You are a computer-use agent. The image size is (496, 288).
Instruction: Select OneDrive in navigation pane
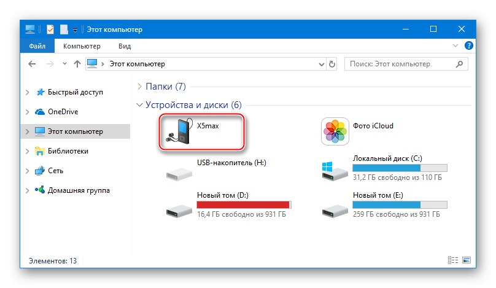click(63, 112)
